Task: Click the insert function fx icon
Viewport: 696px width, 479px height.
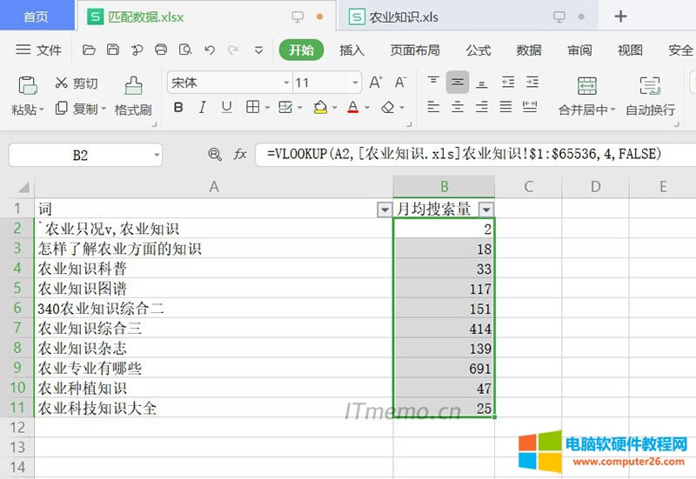Action: click(240, 155)
